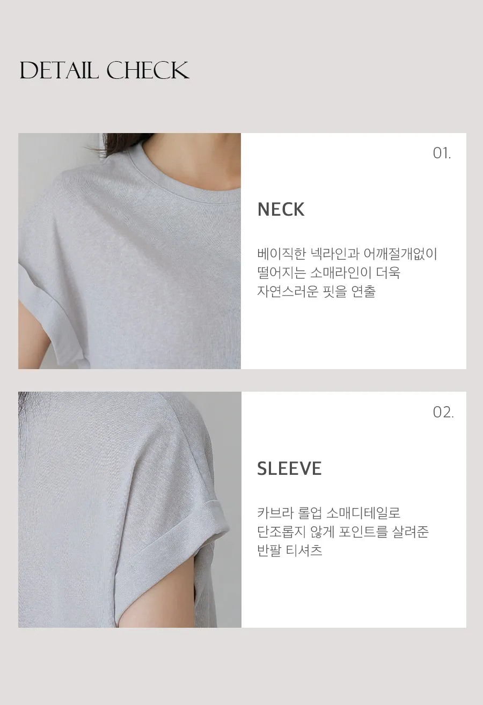The image size is (483, 705).
Task: Click the line 떨어지는 소매라인이 더욱
Action: tap(328, 273)
